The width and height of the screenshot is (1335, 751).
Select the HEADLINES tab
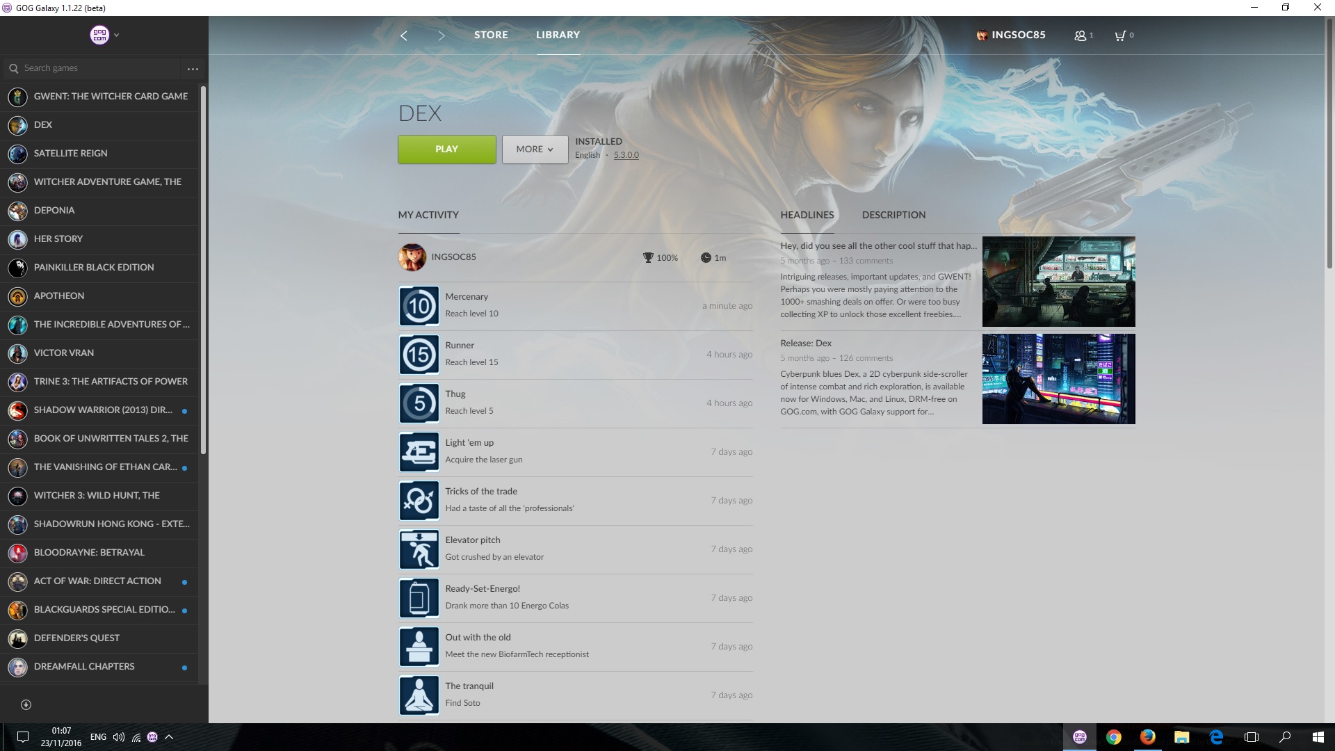point(807,215)
